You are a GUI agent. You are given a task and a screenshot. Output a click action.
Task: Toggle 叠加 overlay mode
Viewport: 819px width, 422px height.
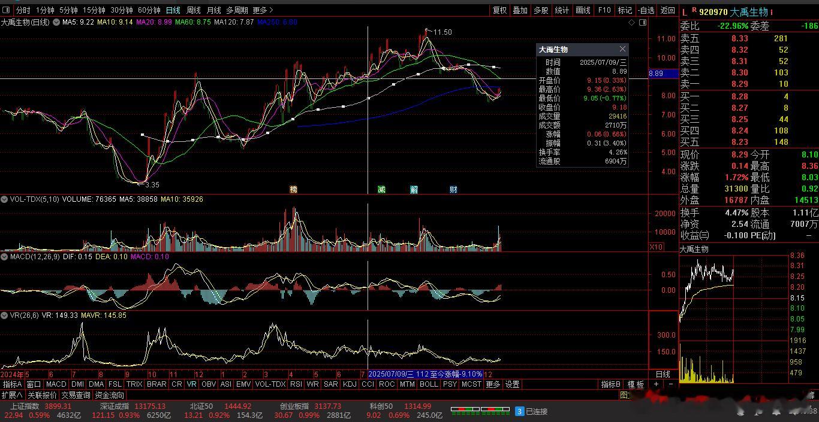pyautogui.click(x=520, y=10)
